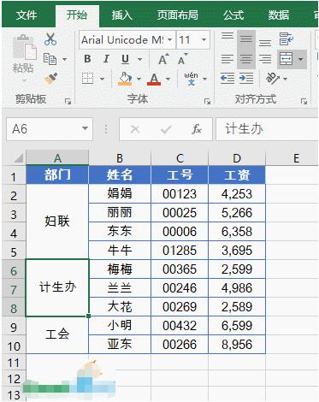
Task: Open the font size dropdown
Action: [204, 39]
